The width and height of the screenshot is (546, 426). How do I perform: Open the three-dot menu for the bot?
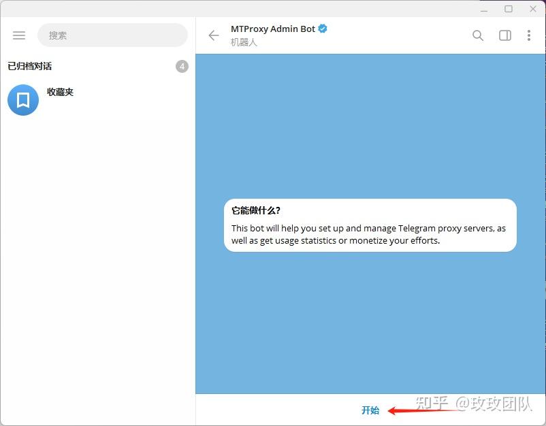click(x=529, y=35)
